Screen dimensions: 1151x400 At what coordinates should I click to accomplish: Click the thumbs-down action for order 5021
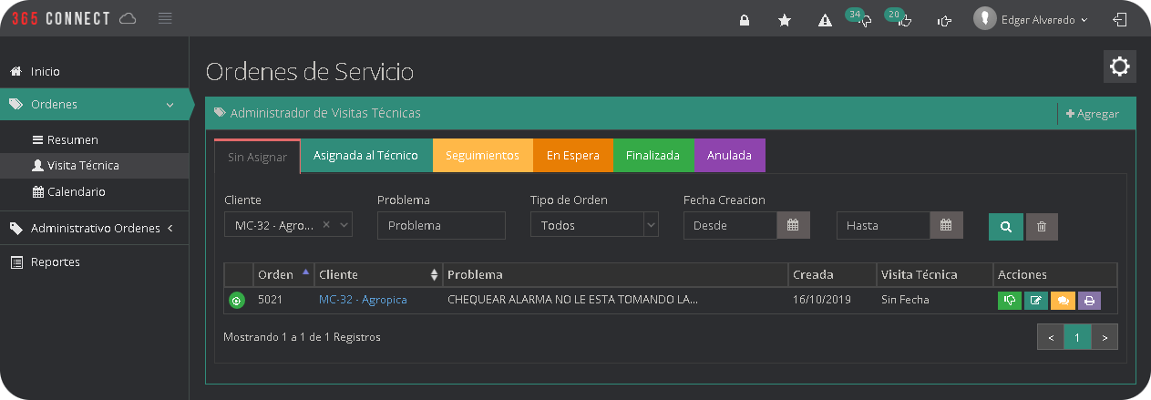(1010, 300)
